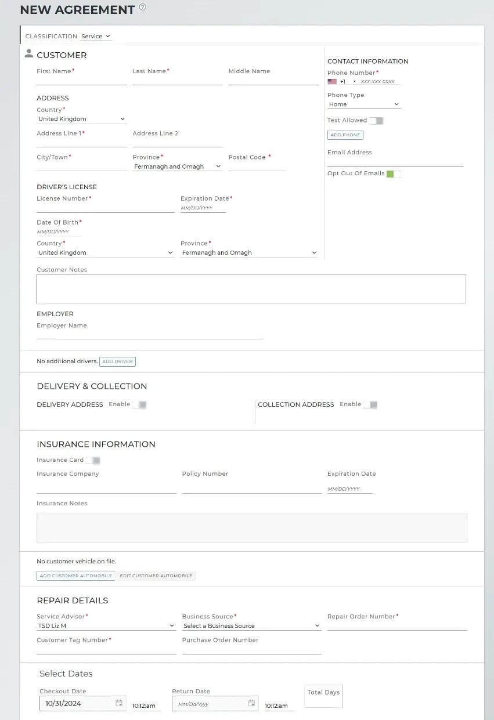
Task: Click the insurance Expiration Date field
Action: (x=350, y=489)
